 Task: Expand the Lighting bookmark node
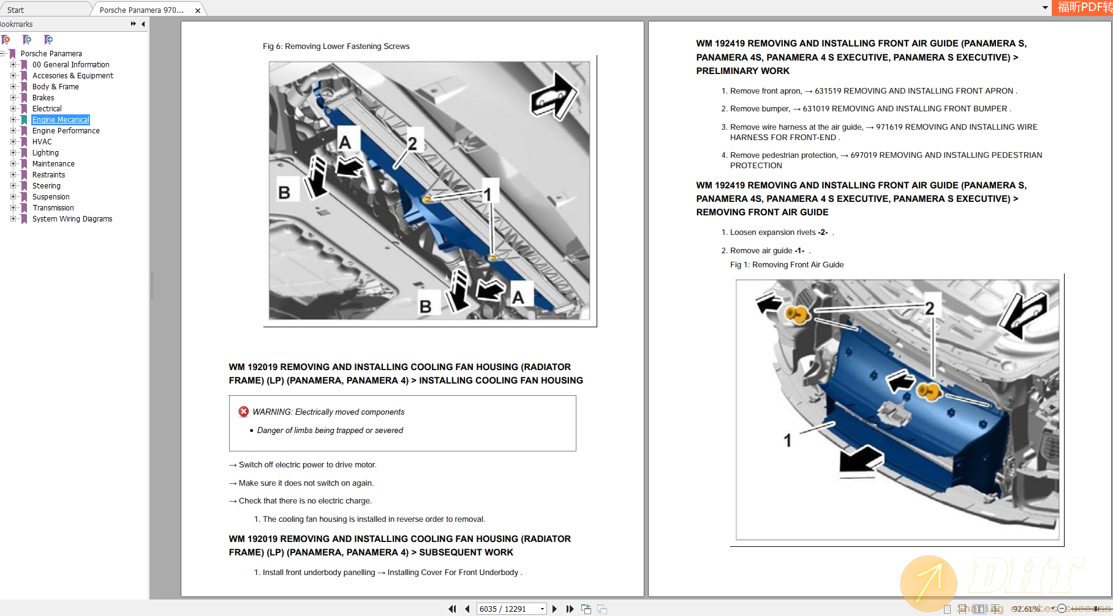[13, 153]
